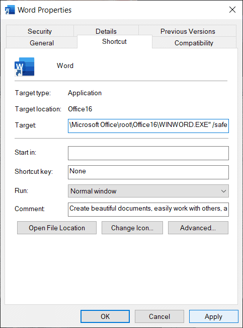Click the Change Icon button
The height and width of the screenshot is (328, 243).
[x=132, y=228]
